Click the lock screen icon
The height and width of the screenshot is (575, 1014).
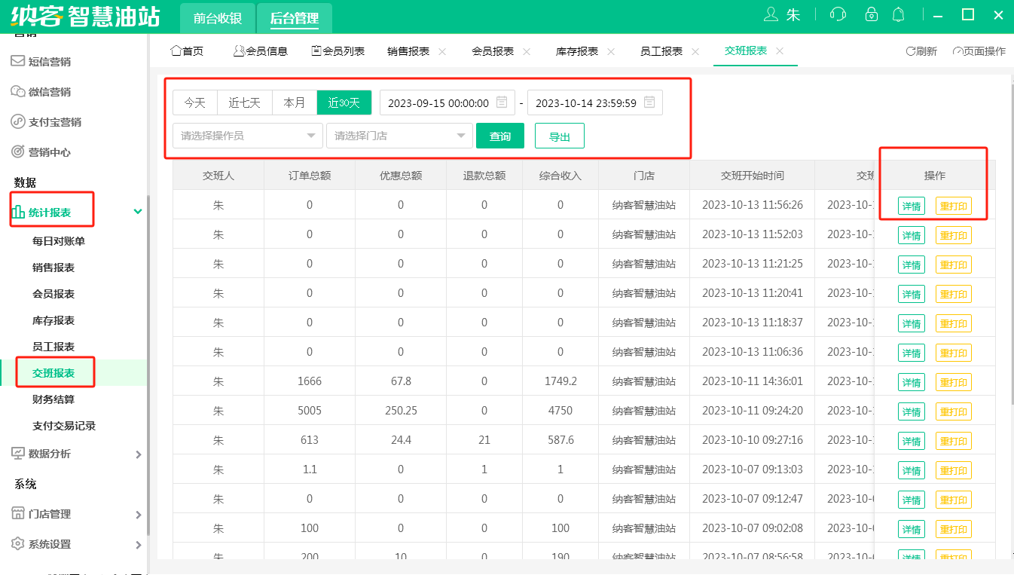coord(872,14)
